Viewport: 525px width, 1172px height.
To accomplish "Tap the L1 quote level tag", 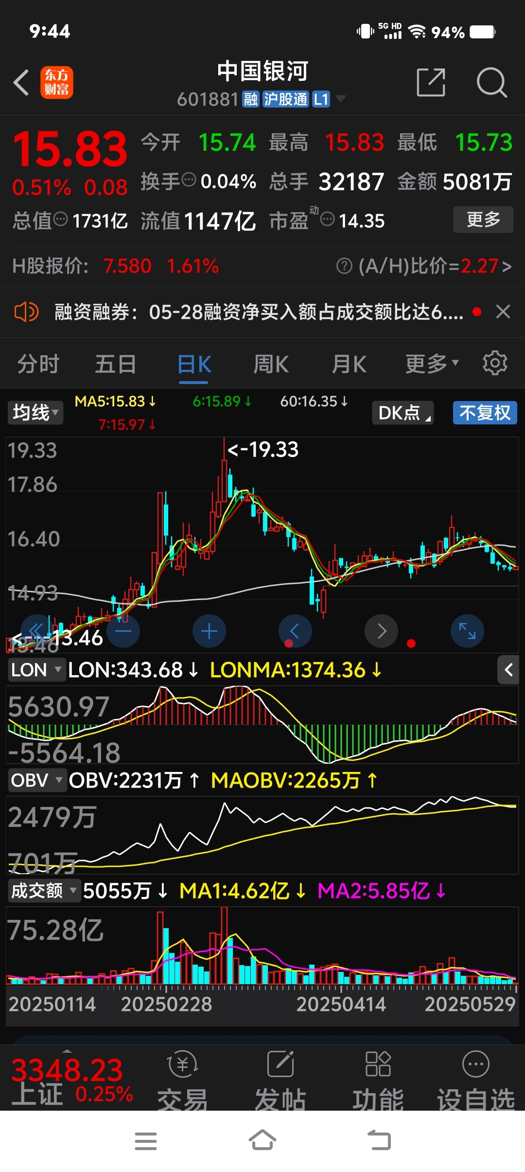I will click(x=321, y=99).
